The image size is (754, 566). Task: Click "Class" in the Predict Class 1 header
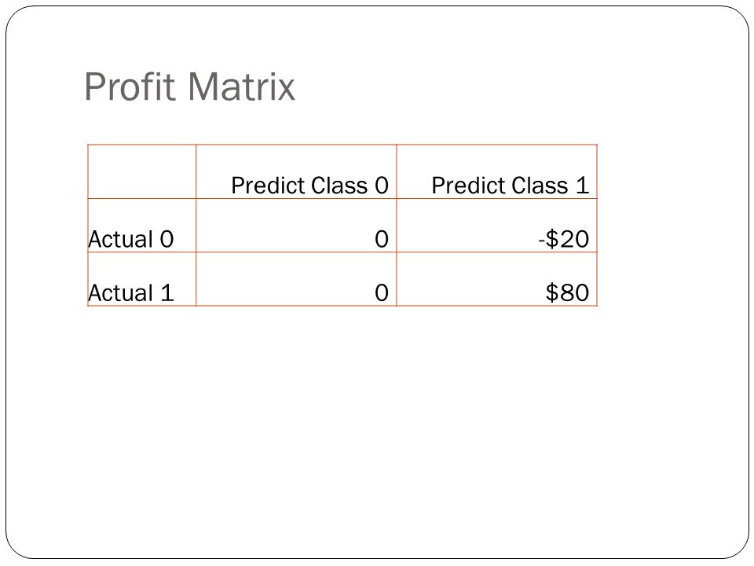point(540,186)
